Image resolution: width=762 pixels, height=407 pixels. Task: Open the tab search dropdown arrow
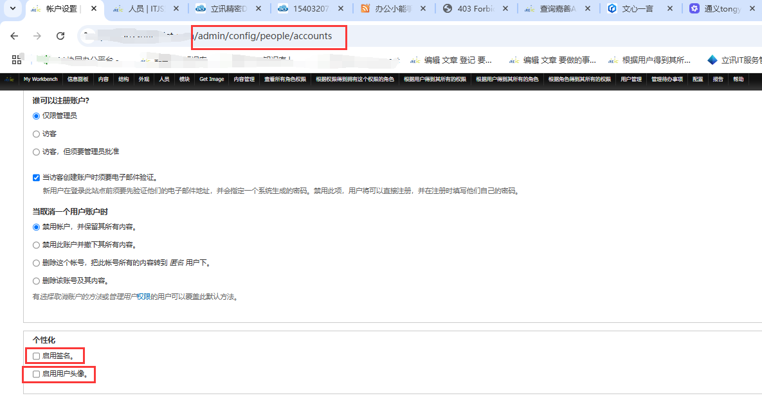click(x=12, y=9)
